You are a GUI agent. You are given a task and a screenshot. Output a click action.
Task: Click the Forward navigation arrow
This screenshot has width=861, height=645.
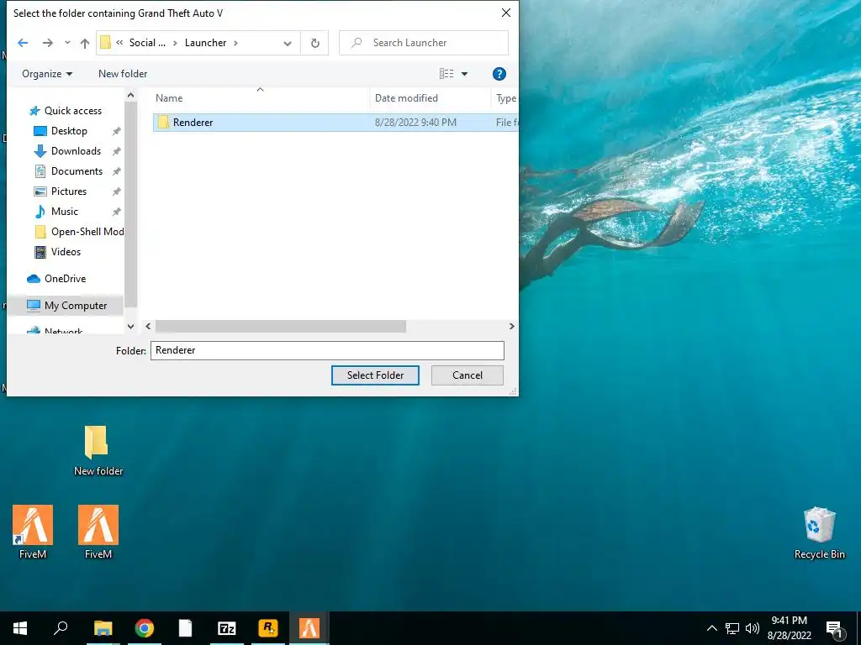(x=48, y=43)
